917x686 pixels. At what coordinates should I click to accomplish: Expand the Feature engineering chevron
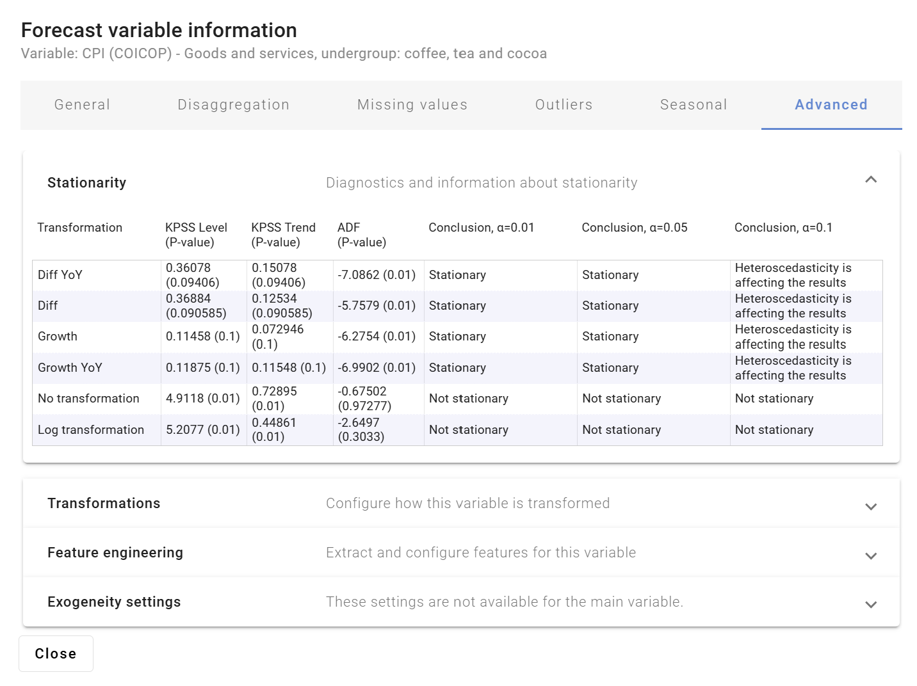(870, 555)
